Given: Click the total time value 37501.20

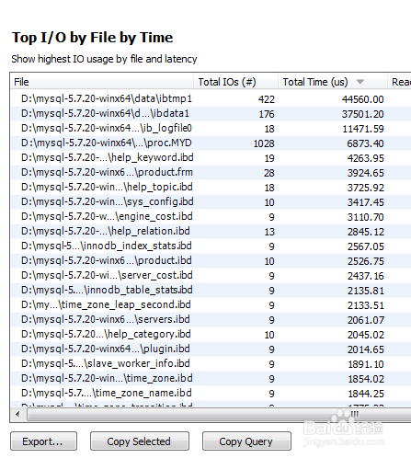Looking at the screenshot, I should [x=363, y=114].
